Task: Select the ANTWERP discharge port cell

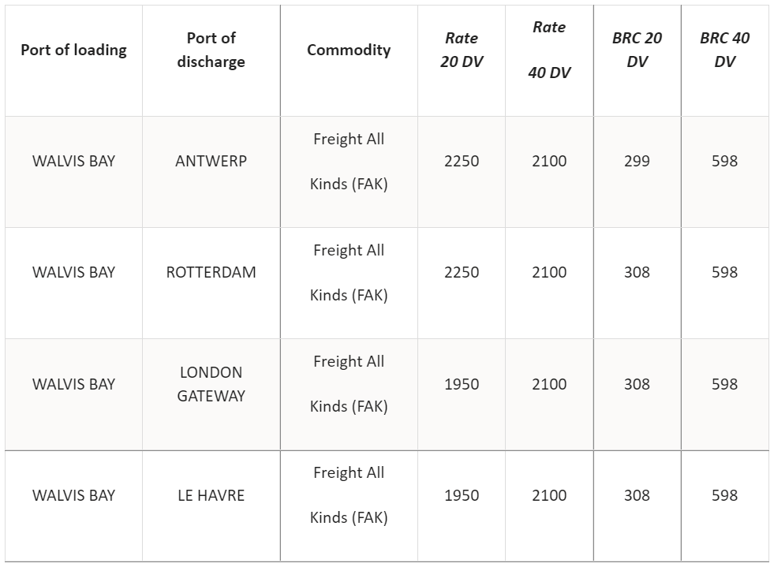Action: point(211,161)
